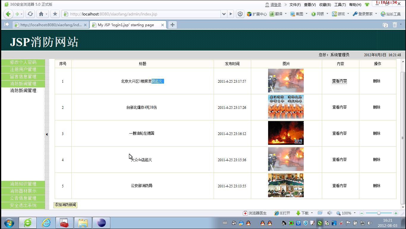
Task: Open 登录管家 login manager
Action: 363,14
